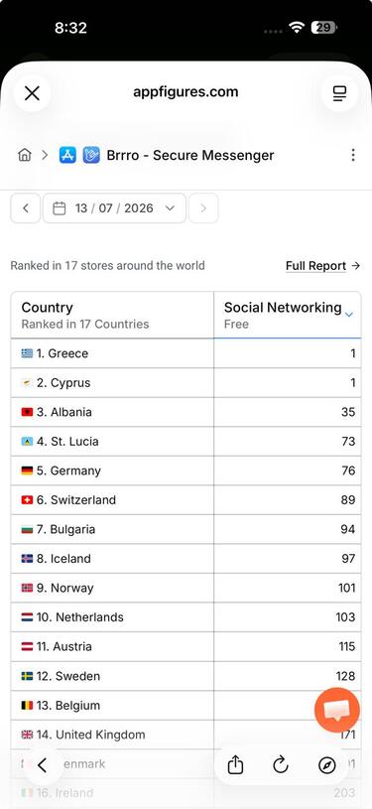Open the reader view icon
This screenshot has width=372, height=809.
(x=339, y=93)
